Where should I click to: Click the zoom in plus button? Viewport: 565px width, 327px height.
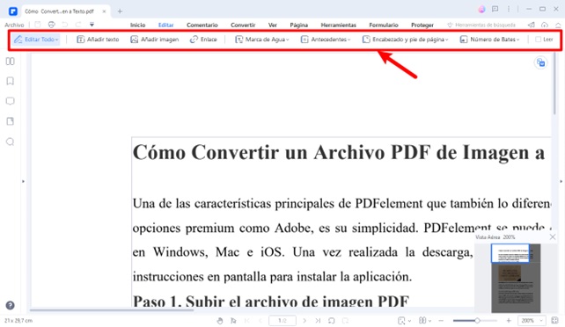point(509,321)
